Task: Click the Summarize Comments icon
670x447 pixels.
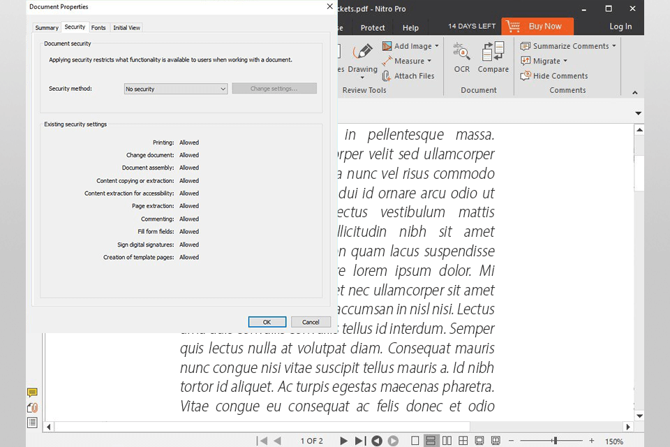Action: point(525,46)
